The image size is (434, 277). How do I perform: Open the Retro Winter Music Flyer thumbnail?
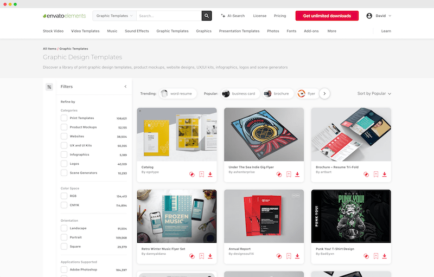(177, 216)
